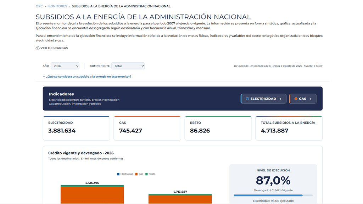Select the 87,0% execution level figure
Viewport: 363px width, 204px height.
point(273,180)
